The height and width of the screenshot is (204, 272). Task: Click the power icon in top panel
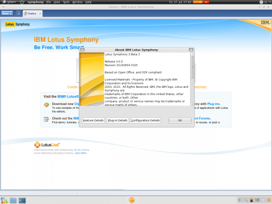[x=22, y=2]
